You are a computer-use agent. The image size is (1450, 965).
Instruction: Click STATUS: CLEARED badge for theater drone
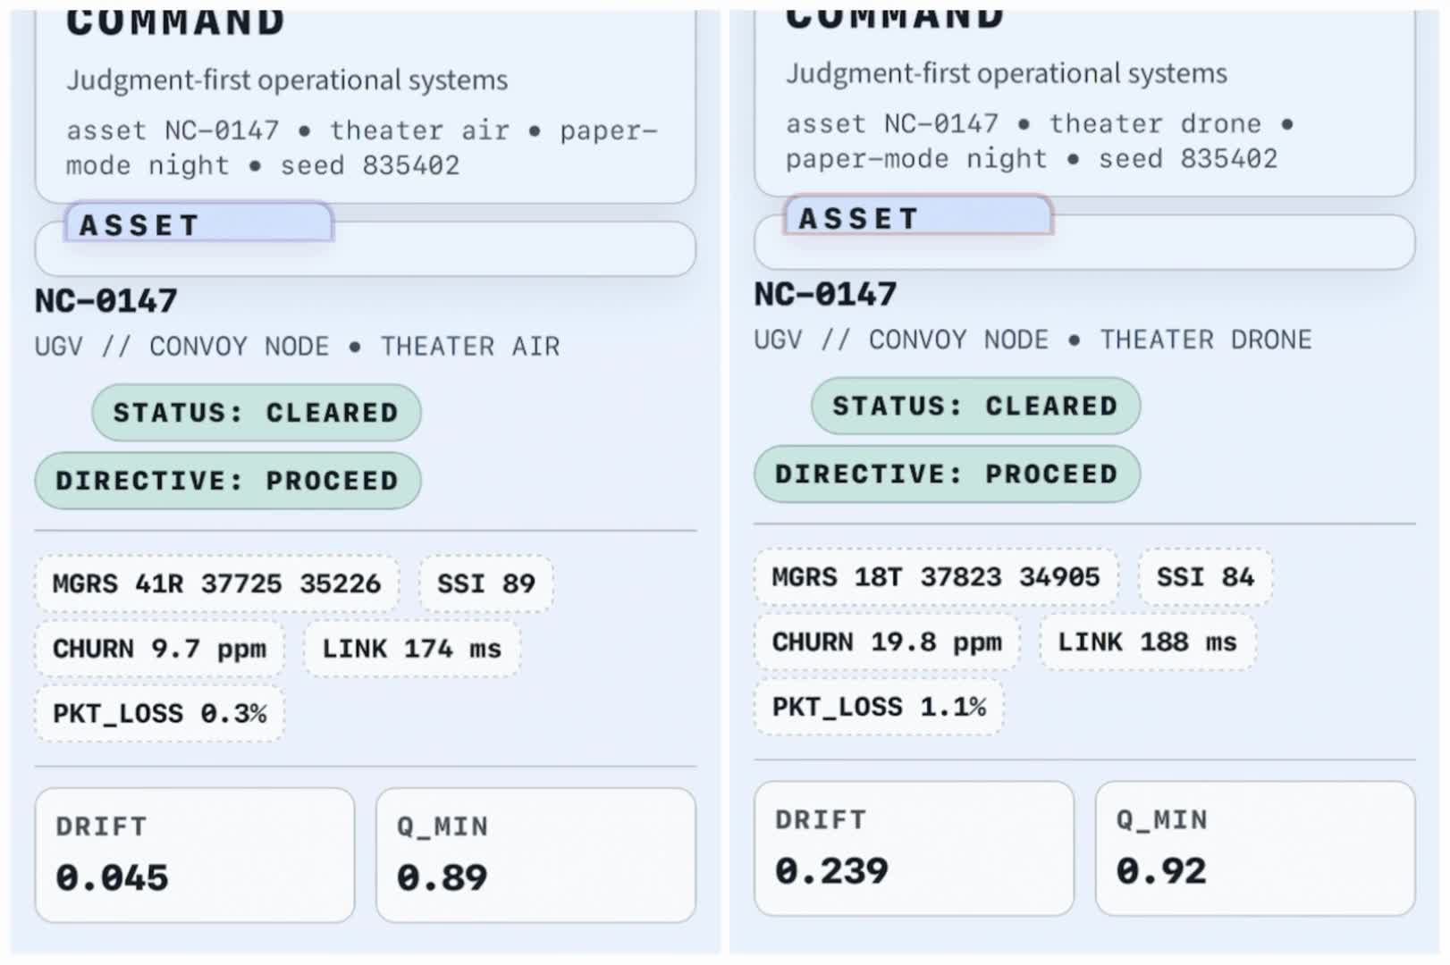tap(976, 406)
